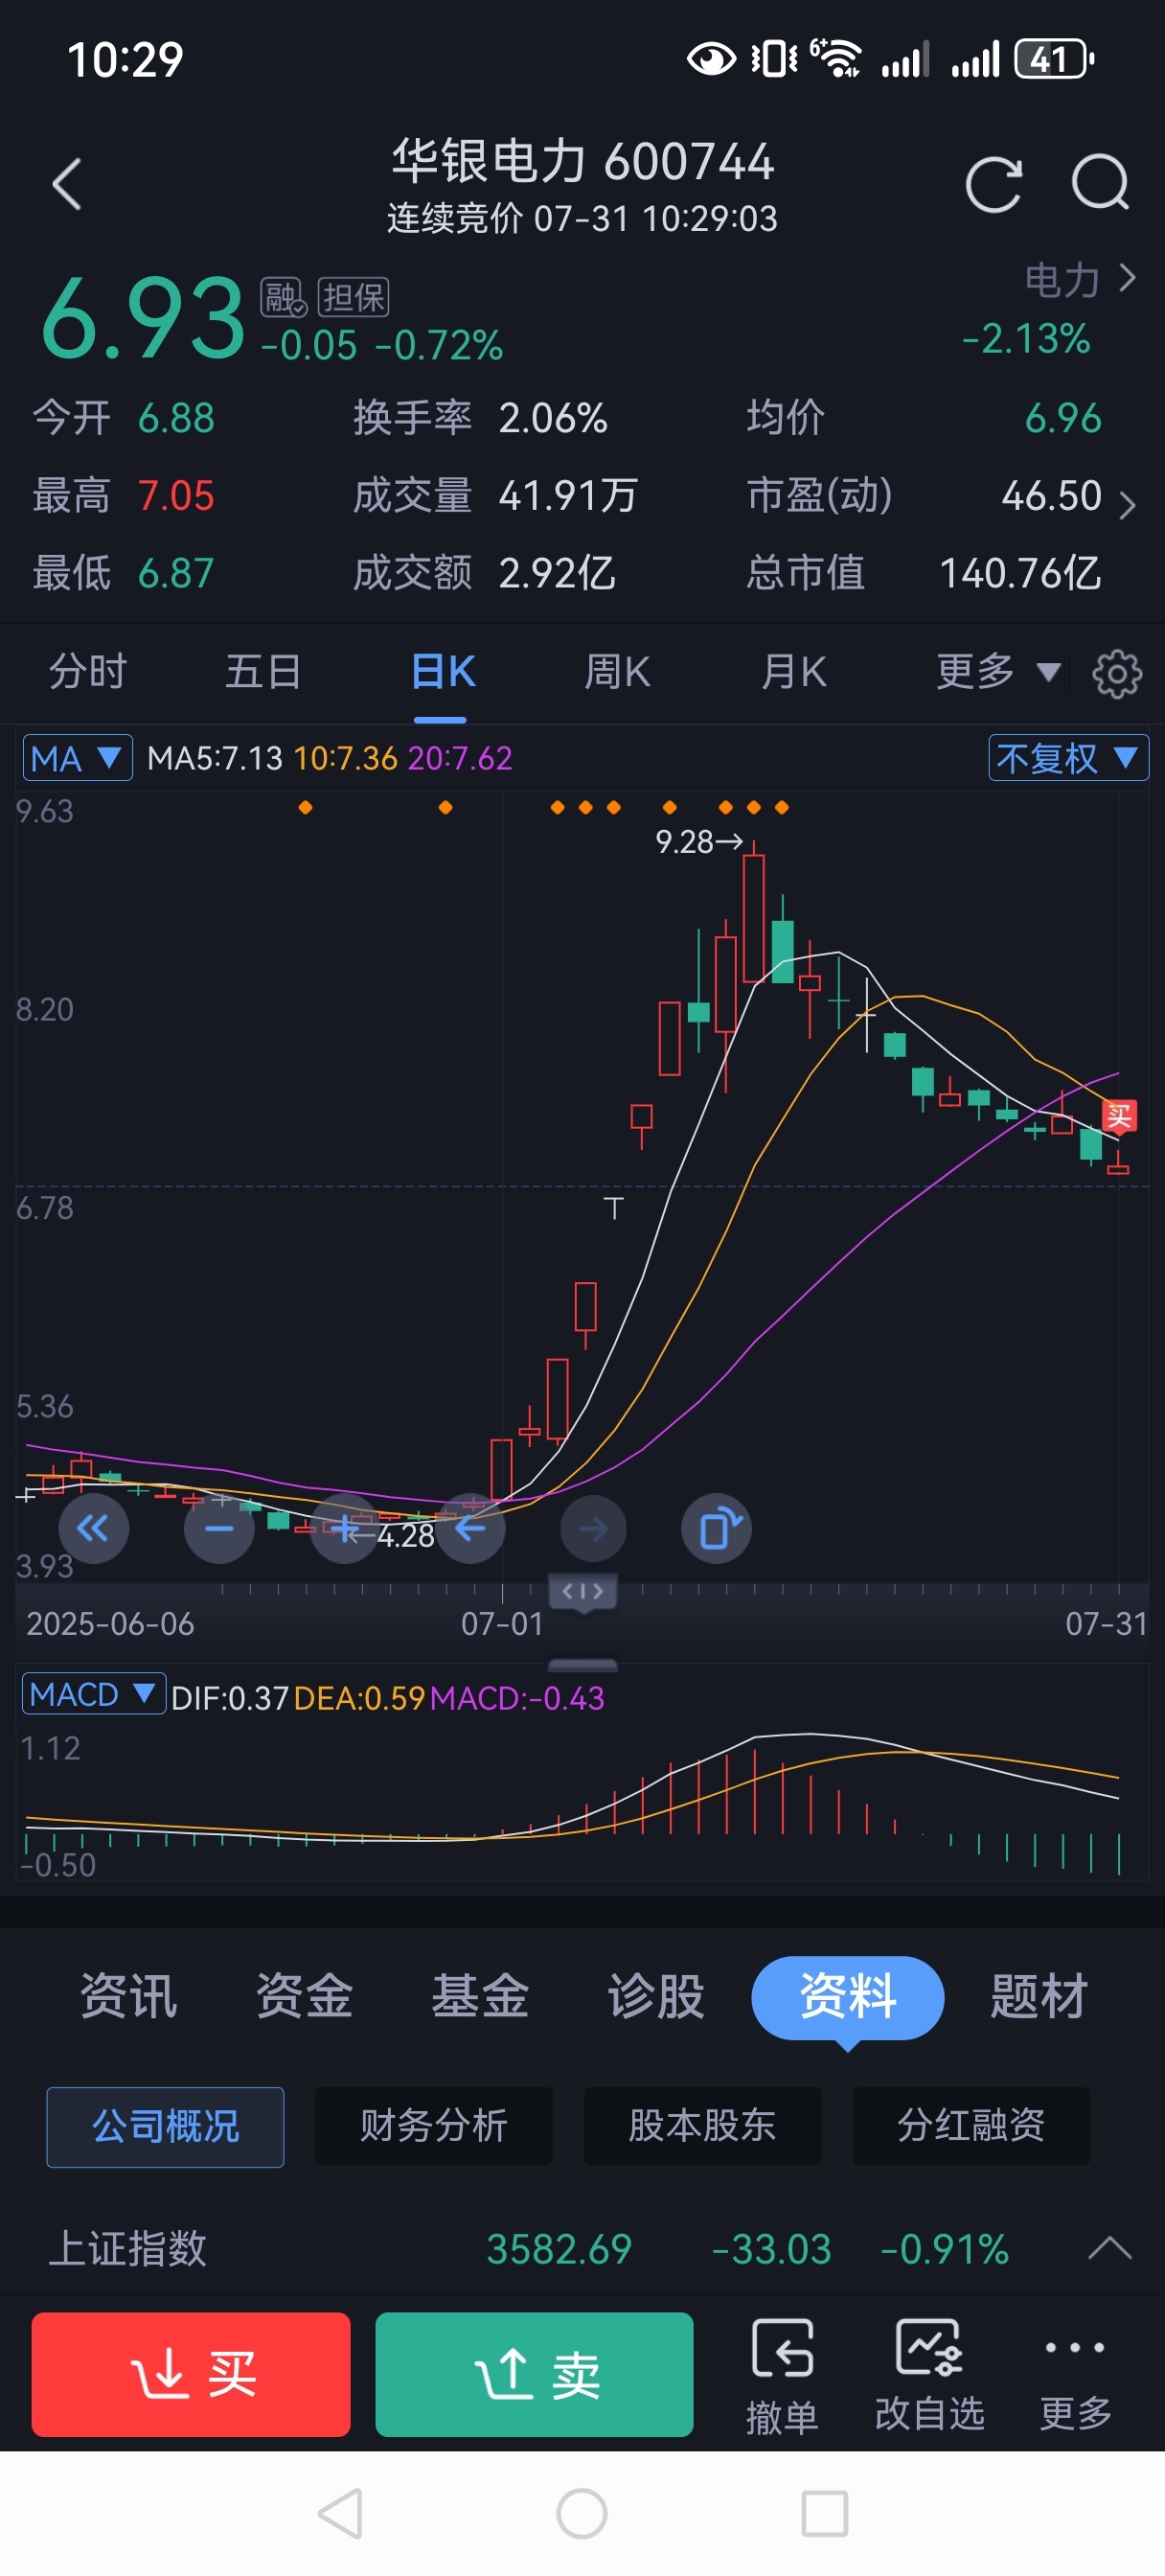Screen dimensions: 1165x2576
Task: Open the 资讯 tab
Action: pyautogui.click(x=129, y=1997)
